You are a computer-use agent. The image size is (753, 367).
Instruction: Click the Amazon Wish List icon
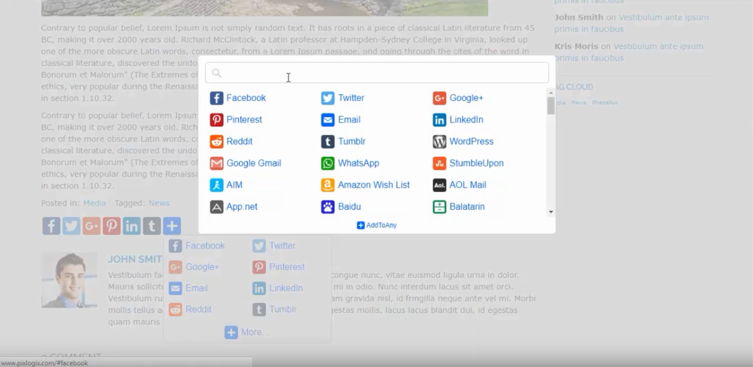(x=328, y=185)
